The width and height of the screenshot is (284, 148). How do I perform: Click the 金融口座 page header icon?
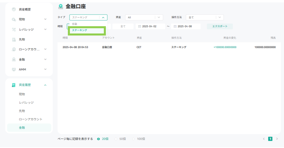[x=61, y=7]
